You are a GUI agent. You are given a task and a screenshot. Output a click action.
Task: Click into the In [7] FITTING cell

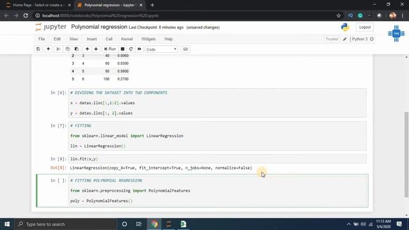[217, 136]
